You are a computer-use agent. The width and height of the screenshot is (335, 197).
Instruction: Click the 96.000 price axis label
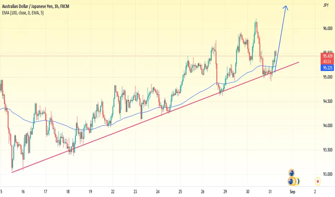[328, 28]
